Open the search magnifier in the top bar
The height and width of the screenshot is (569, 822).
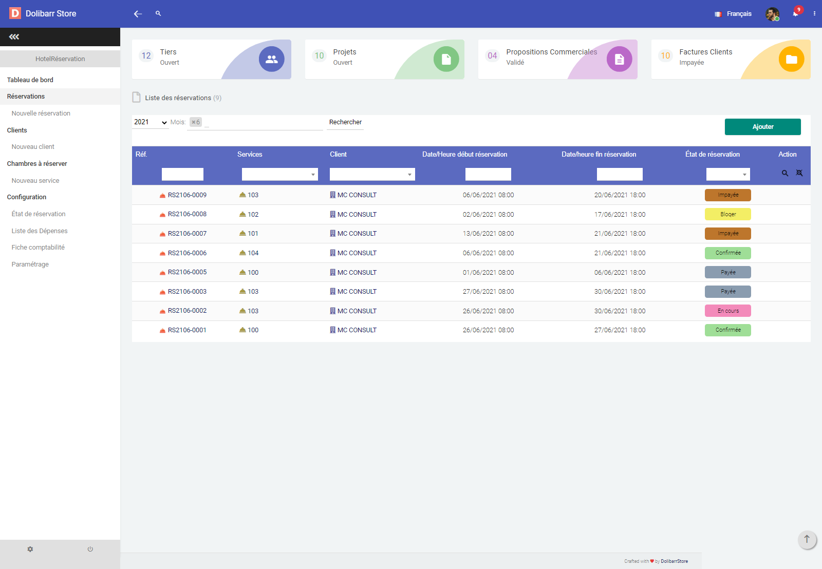(x=158, y=13)
